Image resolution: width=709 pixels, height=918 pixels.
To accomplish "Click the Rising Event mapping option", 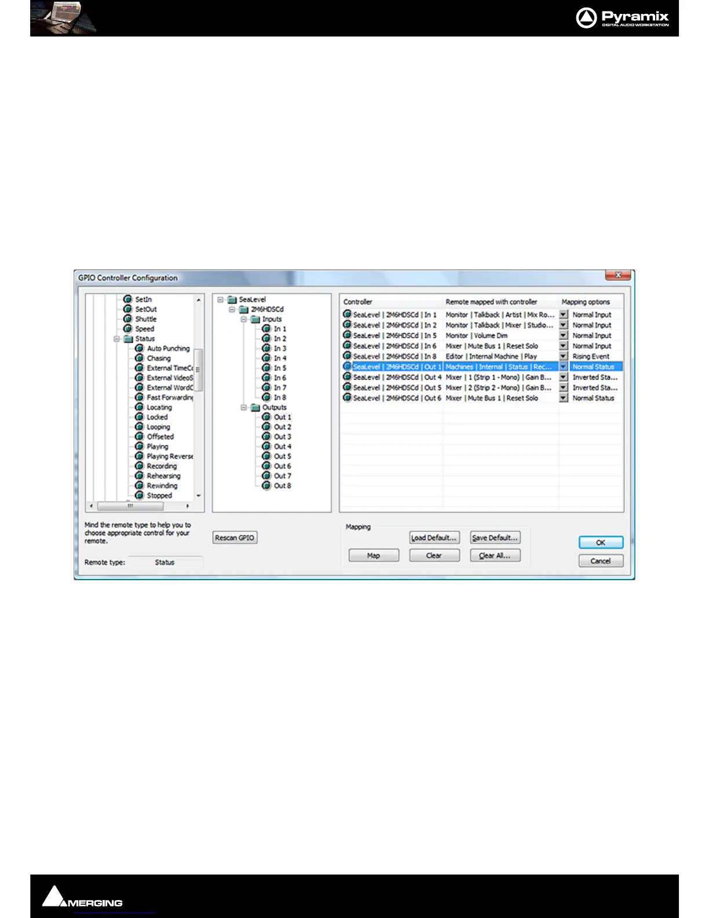I will (591, 356).
